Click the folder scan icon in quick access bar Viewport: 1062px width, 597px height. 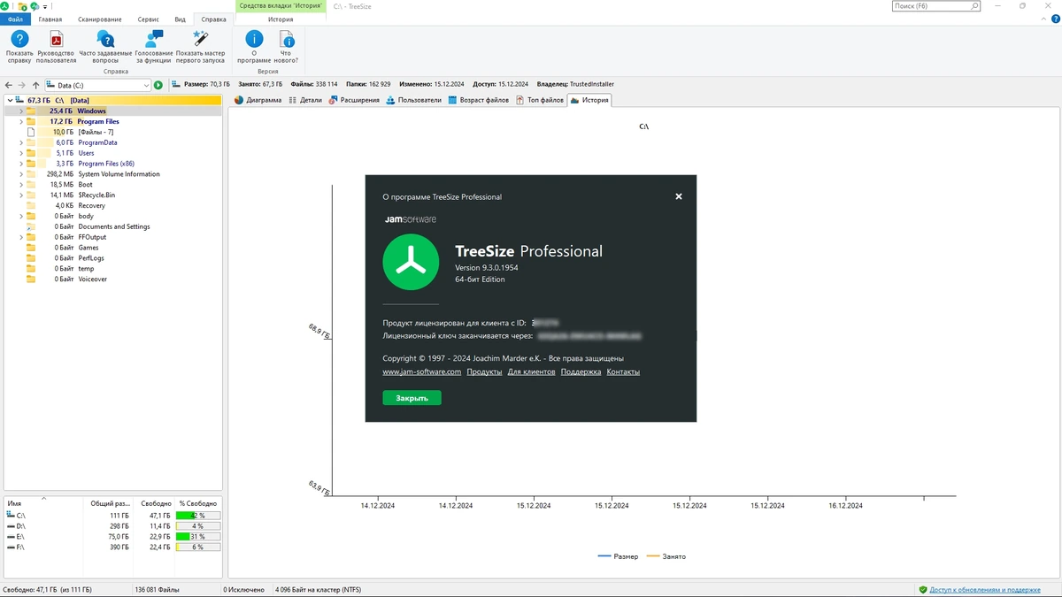tap(22, 6)
